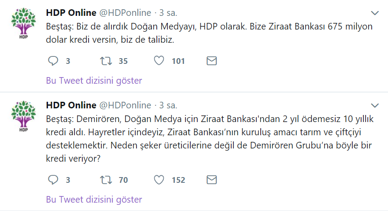Share second tweet using the envelope icon
The width and height of the screenshot is (388, 211).
click(212, 180)
